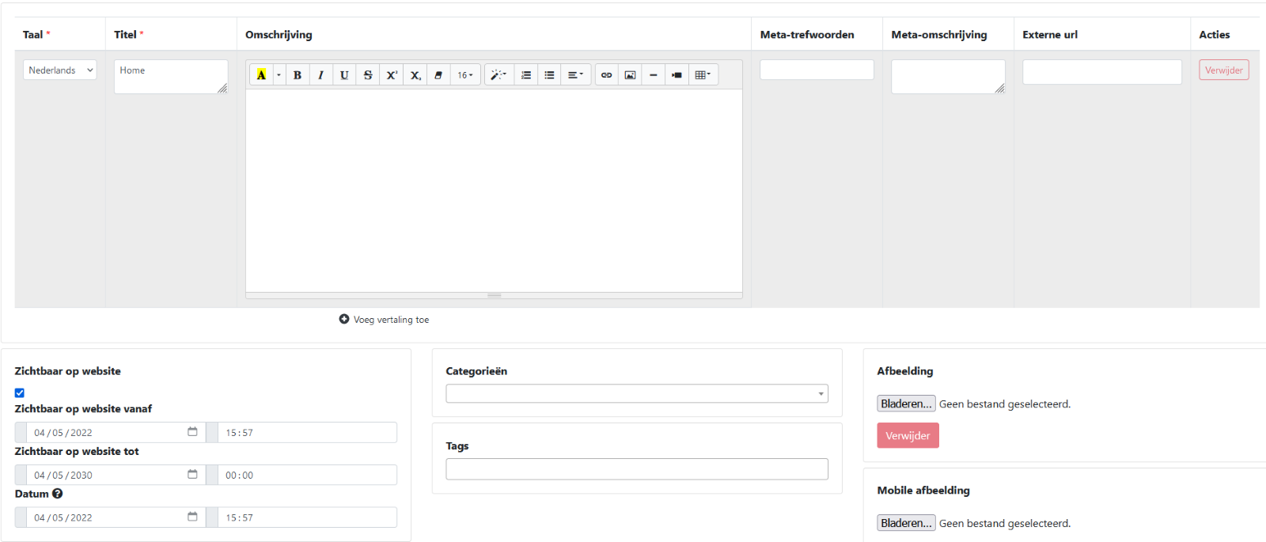Click Voeg vertaling toe link
This screenshot has width=1266, height=542.
[x=385, y=320]
